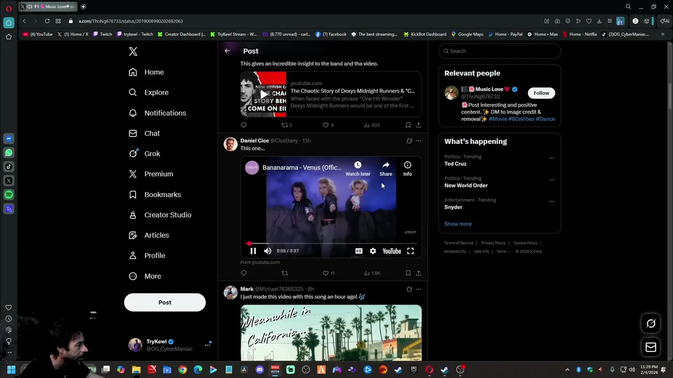Open Chat in the sidebar

pos(145,133)
